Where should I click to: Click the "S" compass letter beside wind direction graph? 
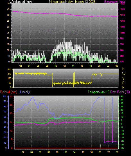tap(123, 78)
